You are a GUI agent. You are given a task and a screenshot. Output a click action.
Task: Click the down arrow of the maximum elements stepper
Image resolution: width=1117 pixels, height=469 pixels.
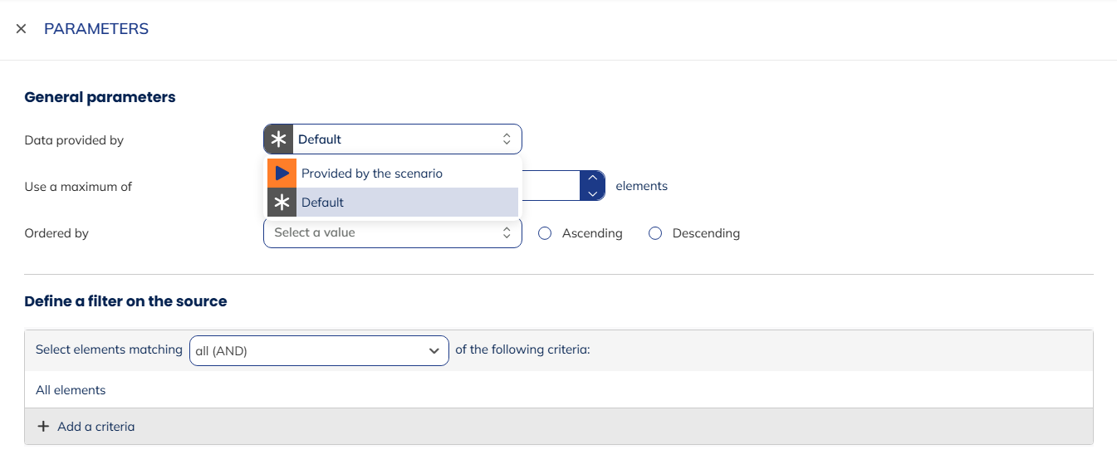[591, 193]
